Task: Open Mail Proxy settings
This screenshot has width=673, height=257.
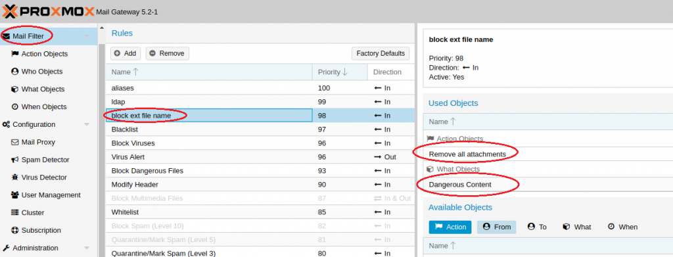Action: coord(38,142)
